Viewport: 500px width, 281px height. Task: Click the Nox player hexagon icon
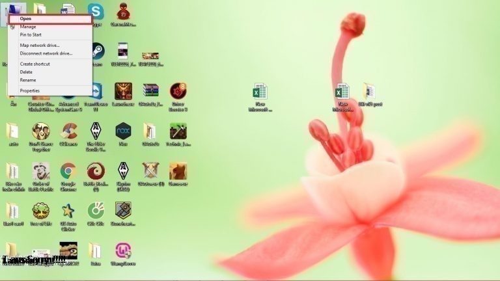[x=123, y=131]
